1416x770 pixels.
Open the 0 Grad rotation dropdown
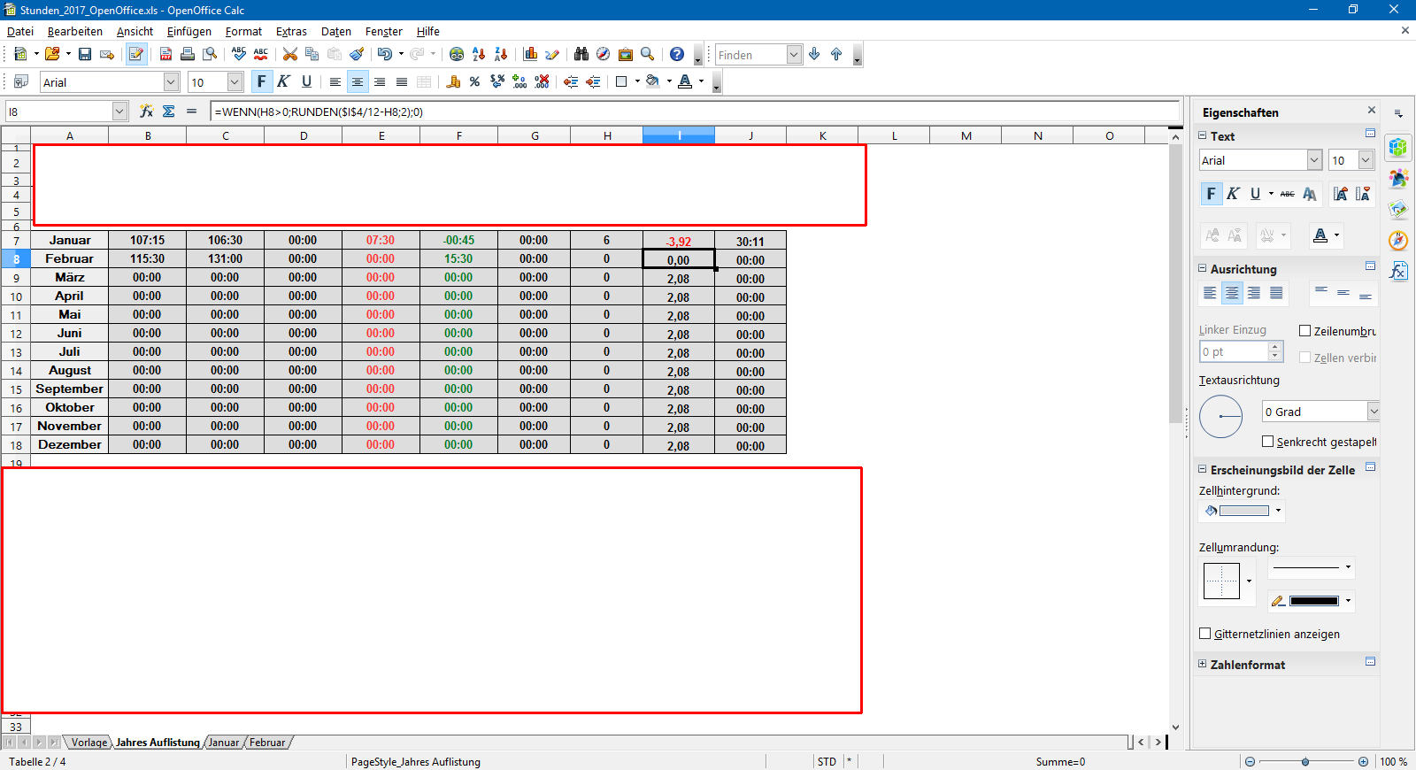pyautogui.click(x=1373, y=412)
